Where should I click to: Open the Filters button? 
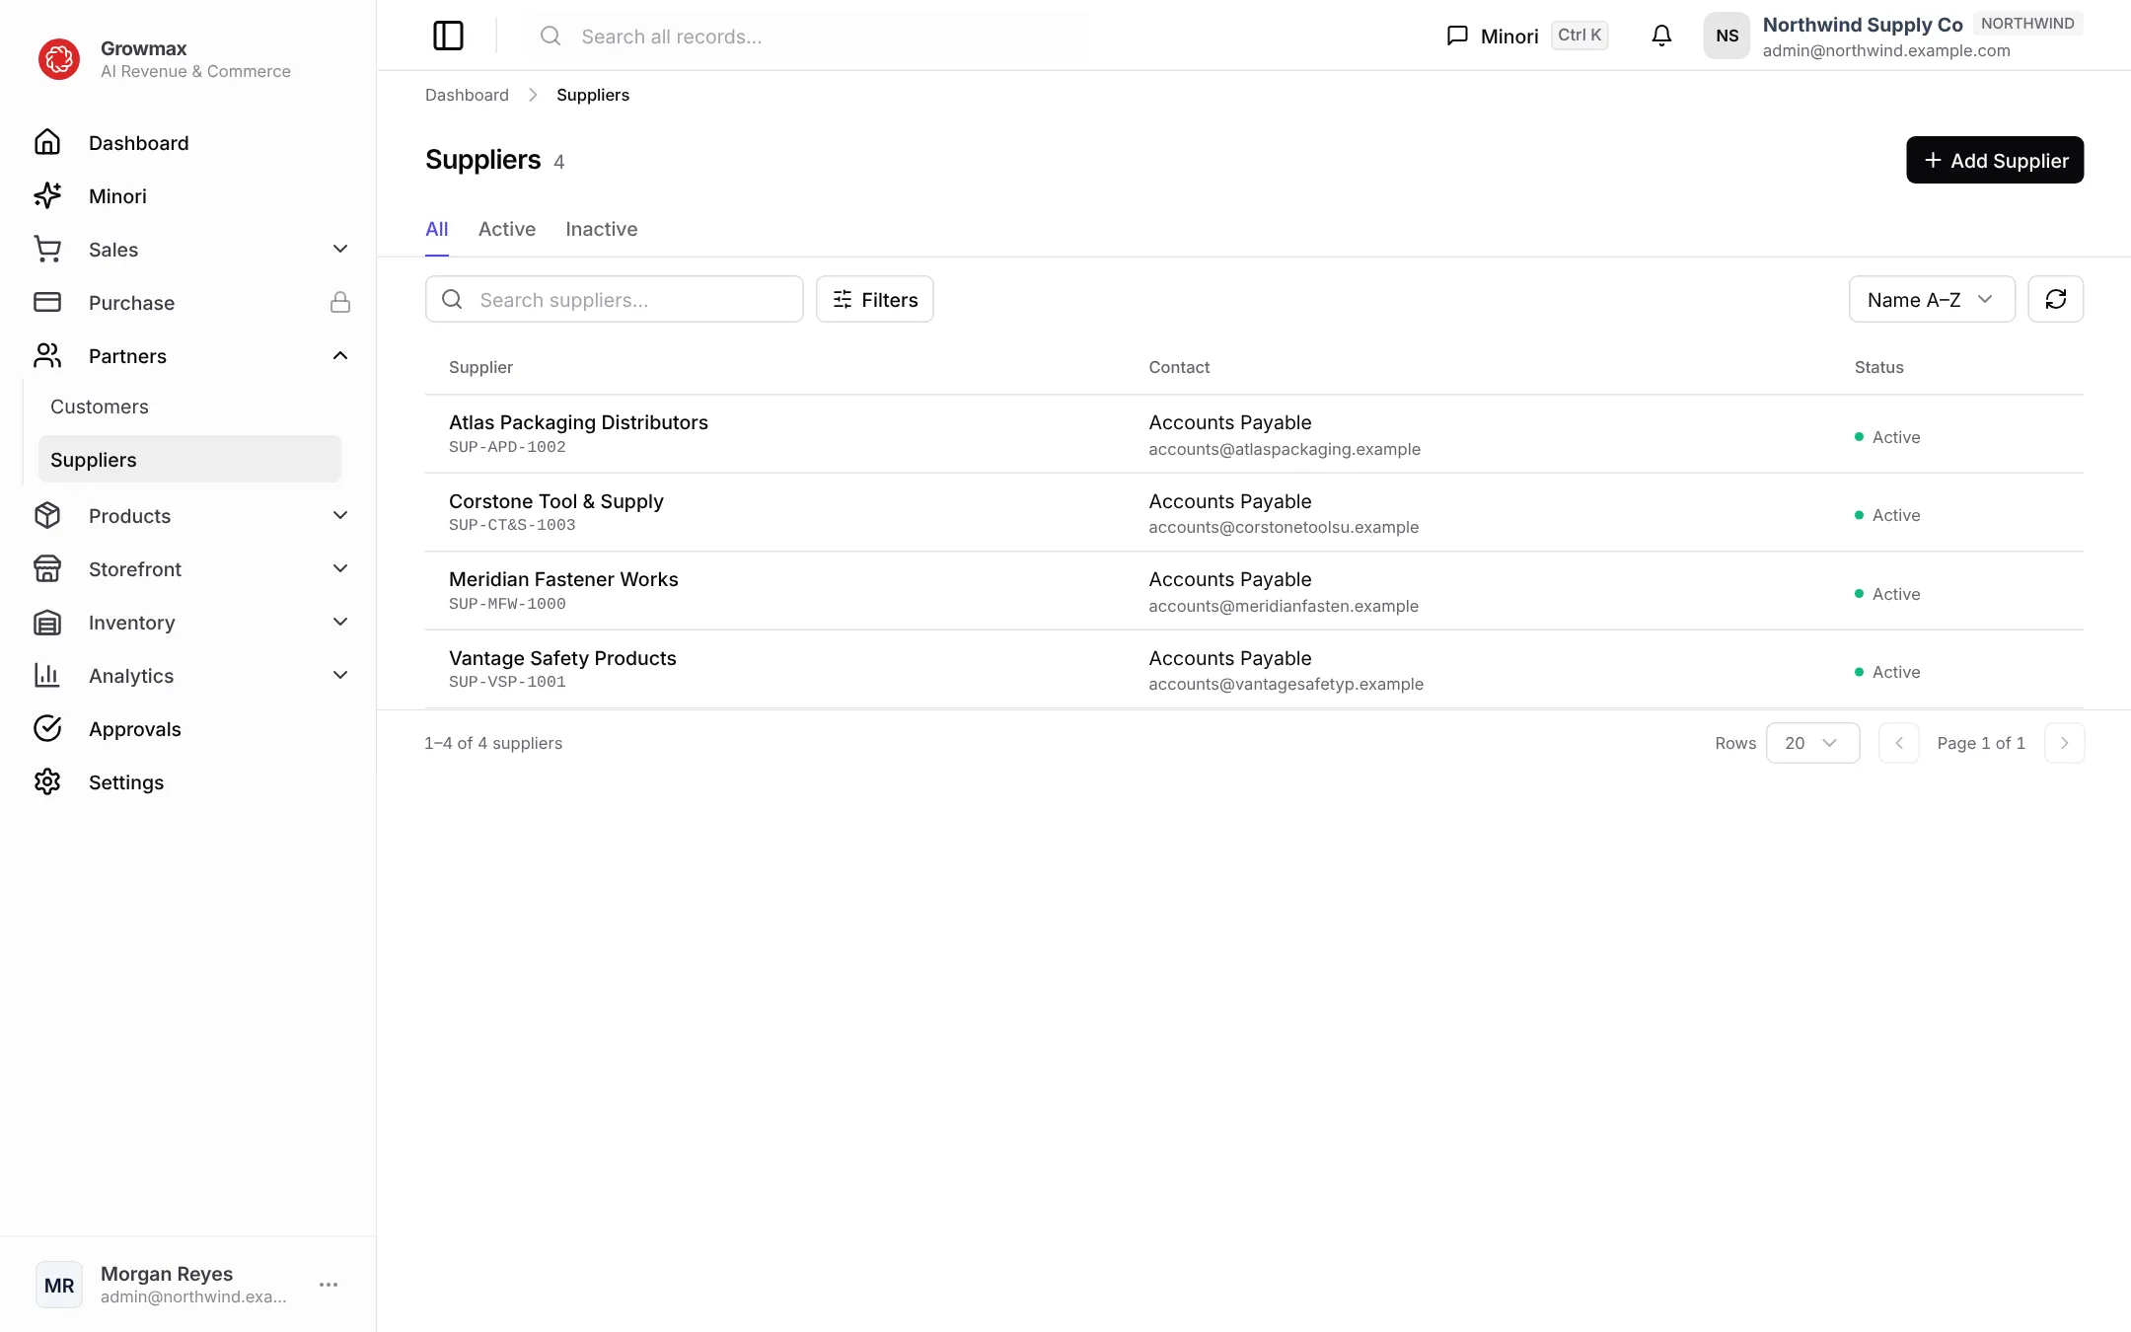tap(875, 299)
